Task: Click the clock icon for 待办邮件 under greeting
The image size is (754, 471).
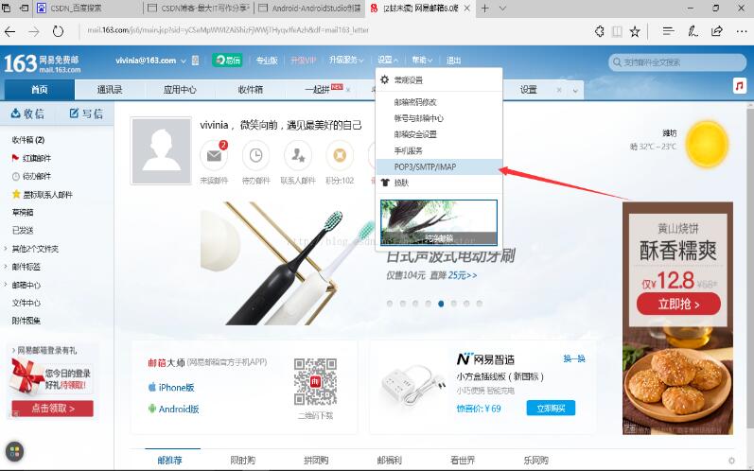Action: coord(255,155)
